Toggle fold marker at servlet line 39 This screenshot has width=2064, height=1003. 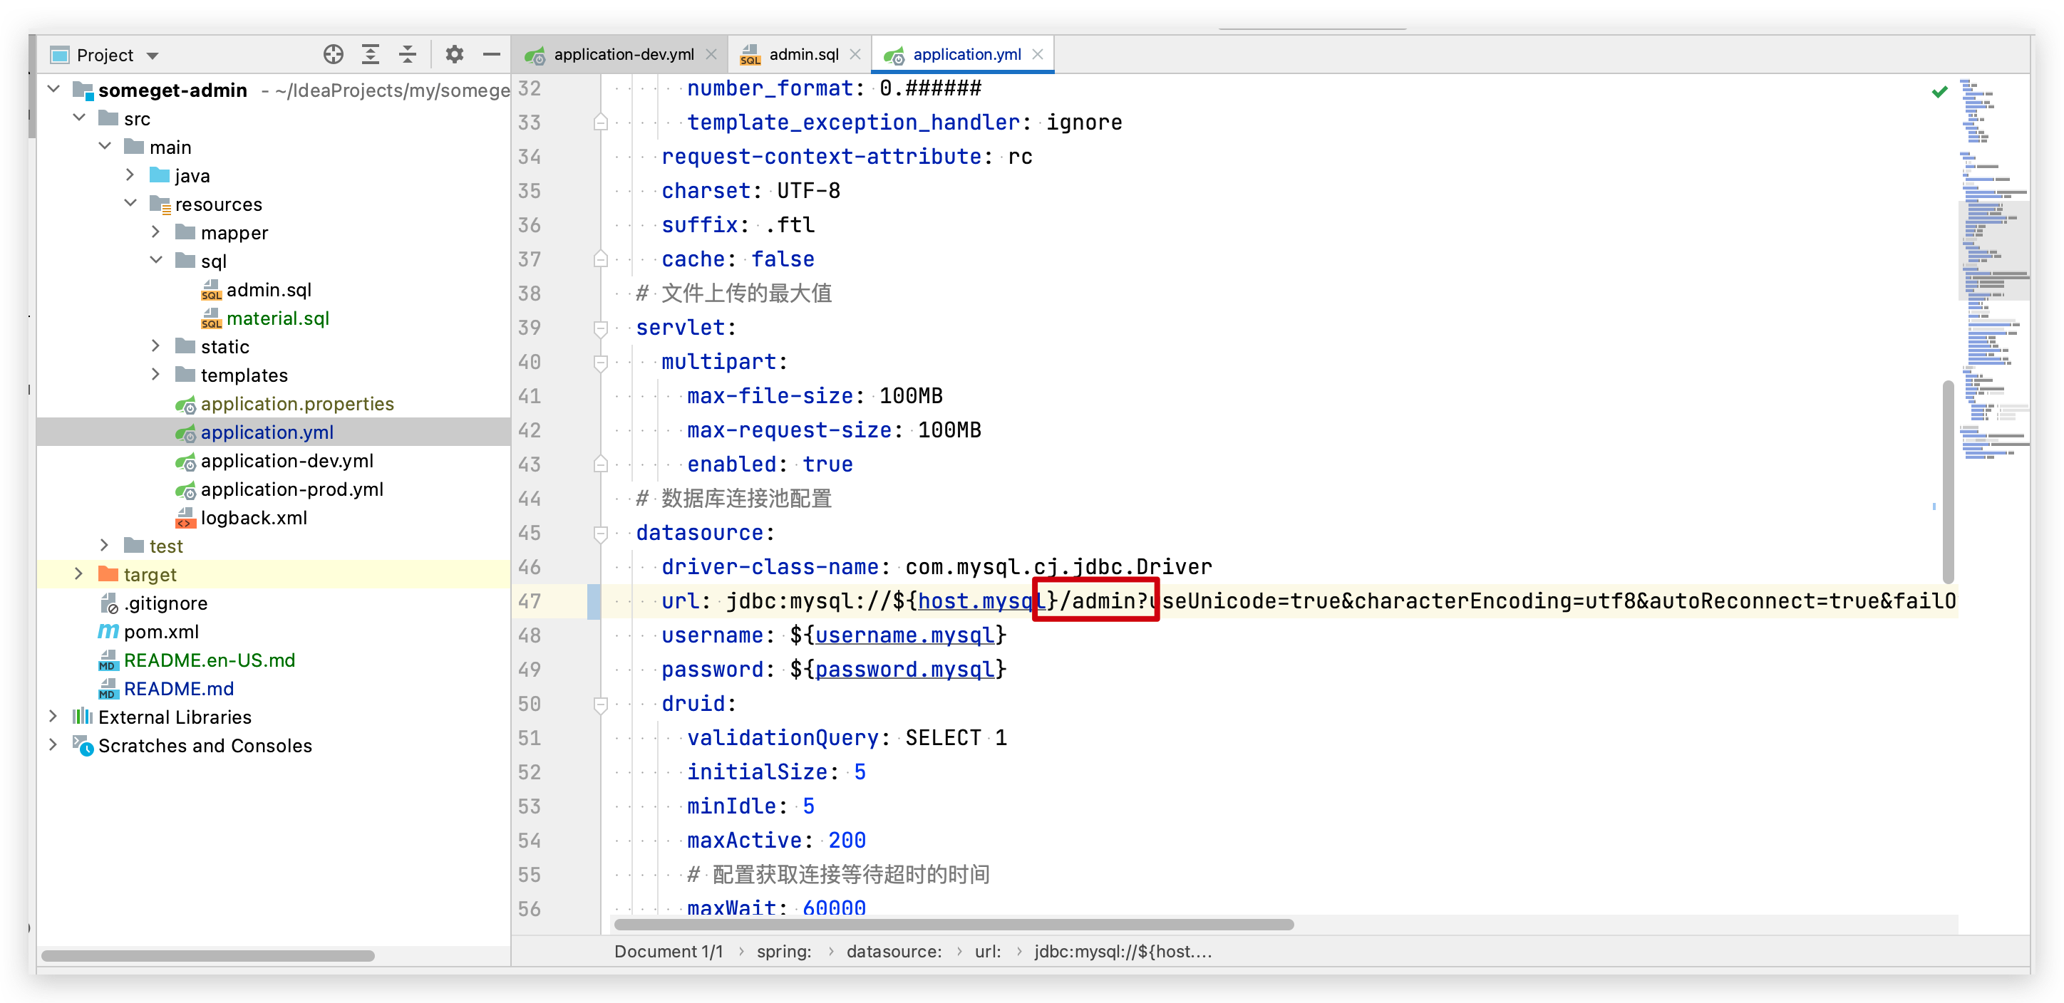[600, 328]
